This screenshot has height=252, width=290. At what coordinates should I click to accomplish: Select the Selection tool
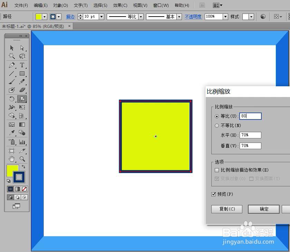coord(12,48)
